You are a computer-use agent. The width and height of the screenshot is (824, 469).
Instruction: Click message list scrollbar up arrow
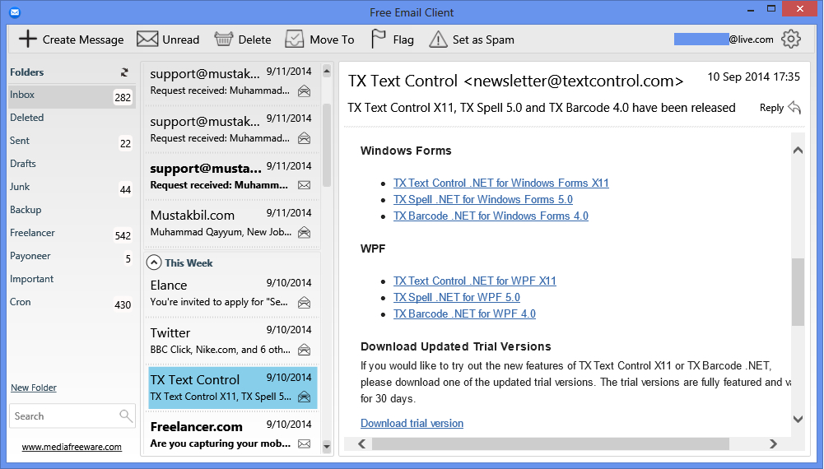(x=327, y=72)
